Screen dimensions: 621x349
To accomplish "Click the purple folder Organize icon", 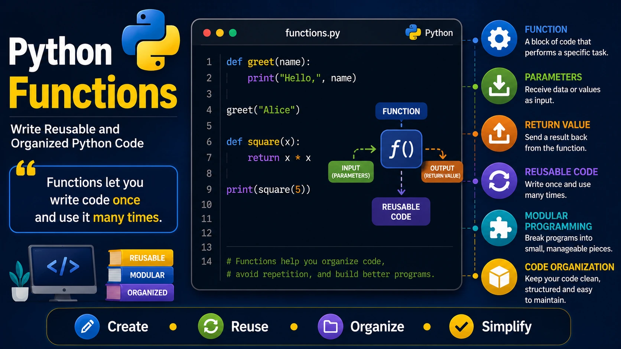I will coord(330,327).
